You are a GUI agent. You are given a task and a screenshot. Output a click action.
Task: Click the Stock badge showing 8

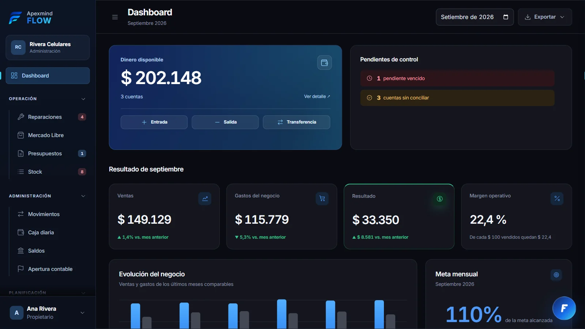click(82, 172)
